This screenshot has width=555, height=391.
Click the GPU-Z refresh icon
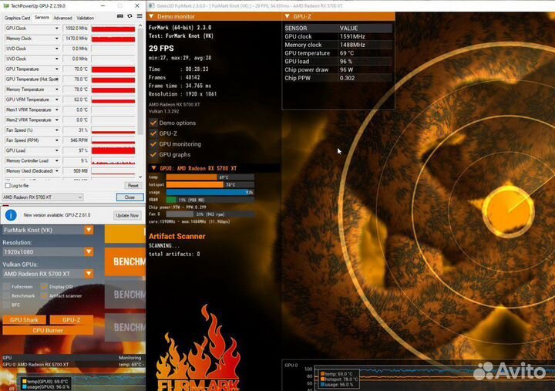pyautogui.click(x=130, y=16)
